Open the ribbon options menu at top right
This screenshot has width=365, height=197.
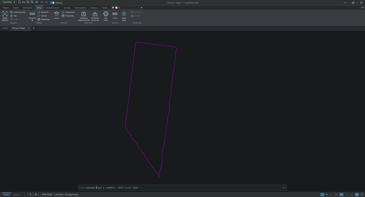(x=362, y=8)
